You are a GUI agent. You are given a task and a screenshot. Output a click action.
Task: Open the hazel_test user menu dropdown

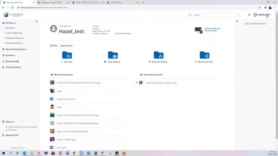click(262, 15)
